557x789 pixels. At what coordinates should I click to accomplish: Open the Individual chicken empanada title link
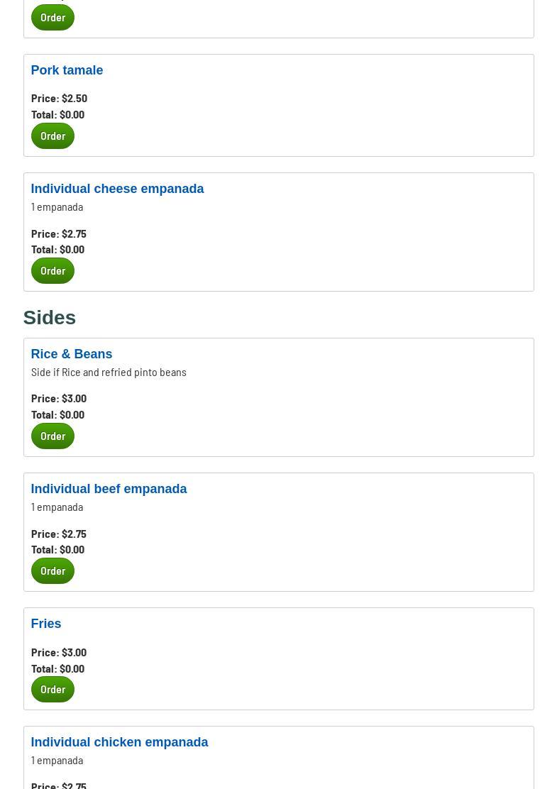119,742
